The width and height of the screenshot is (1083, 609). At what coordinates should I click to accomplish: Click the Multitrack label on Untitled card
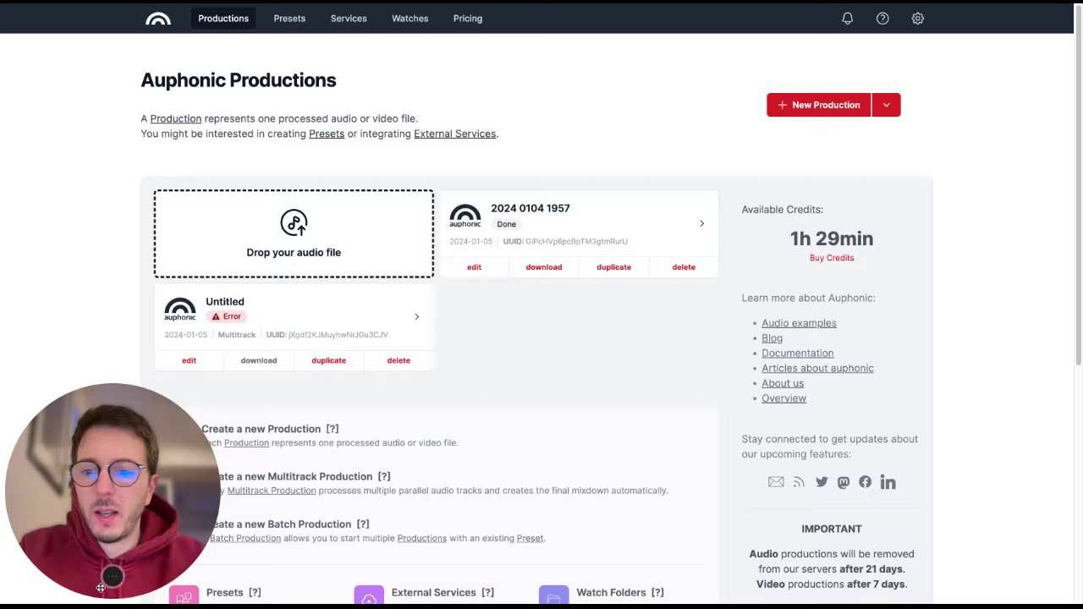pos(237,335)
